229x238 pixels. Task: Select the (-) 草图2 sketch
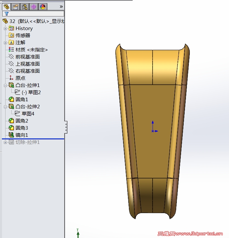[x=31, y=92]
